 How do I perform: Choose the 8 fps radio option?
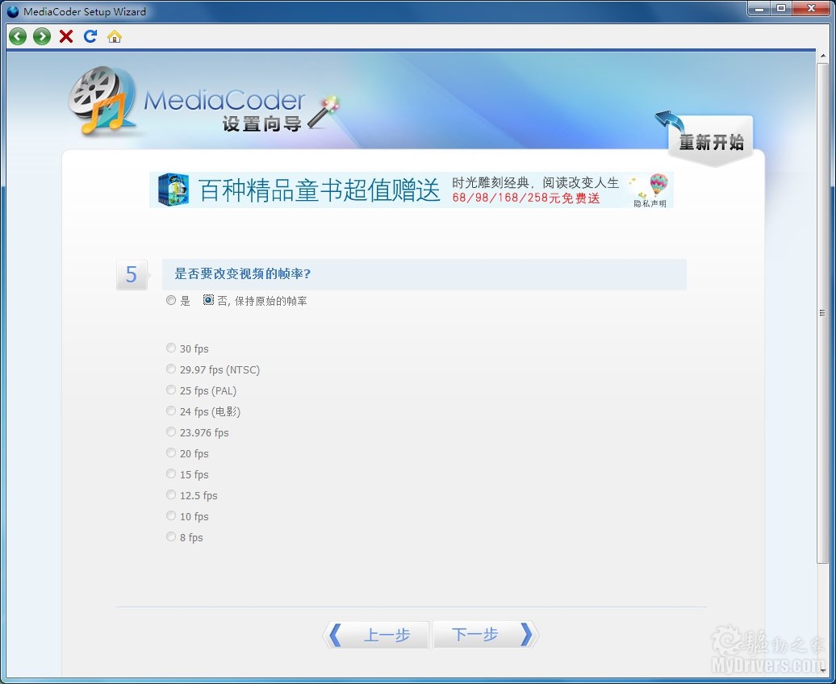point(170,536)
